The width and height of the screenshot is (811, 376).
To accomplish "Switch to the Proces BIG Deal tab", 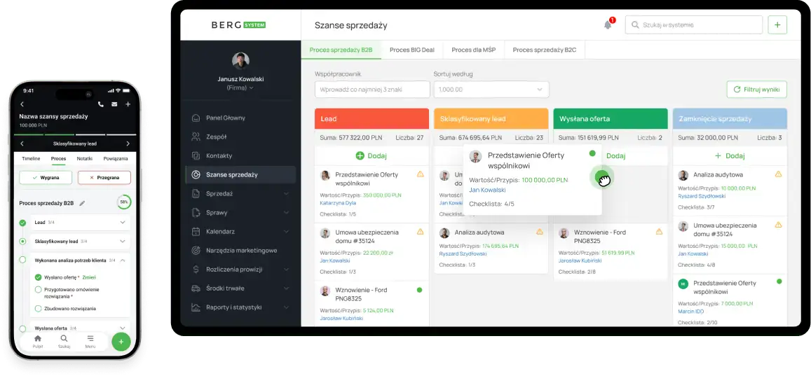I will pos(412,50).
